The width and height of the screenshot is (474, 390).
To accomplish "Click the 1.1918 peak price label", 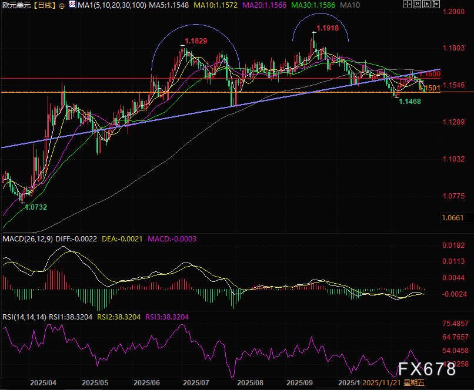I will (x=328, y=28).
